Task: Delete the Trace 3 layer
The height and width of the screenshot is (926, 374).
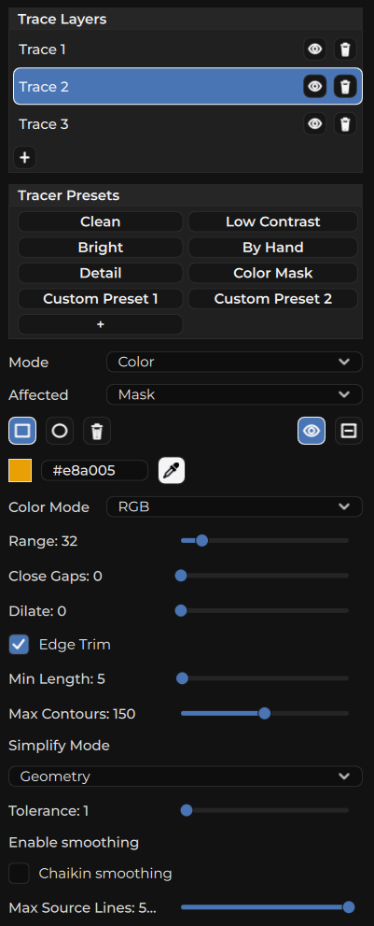Action: click(345, 124)
